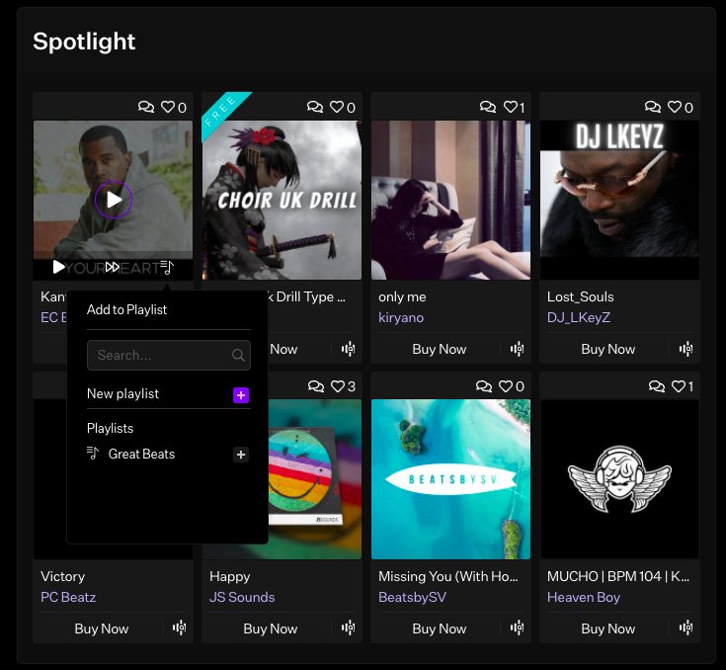This screenshot has width=726, height=670.
Task: Click the search field in Add to Playlist
Action: click(x=163, y=355)
